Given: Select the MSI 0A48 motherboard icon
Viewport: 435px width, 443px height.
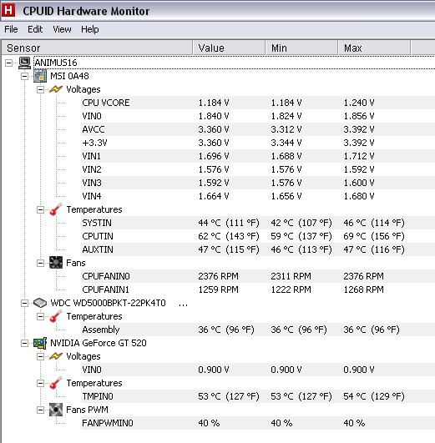Looking at the screenshot, I should [40, 76].
